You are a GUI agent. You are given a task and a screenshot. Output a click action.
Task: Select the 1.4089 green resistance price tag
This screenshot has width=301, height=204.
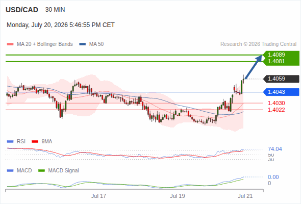pos(276,55)
